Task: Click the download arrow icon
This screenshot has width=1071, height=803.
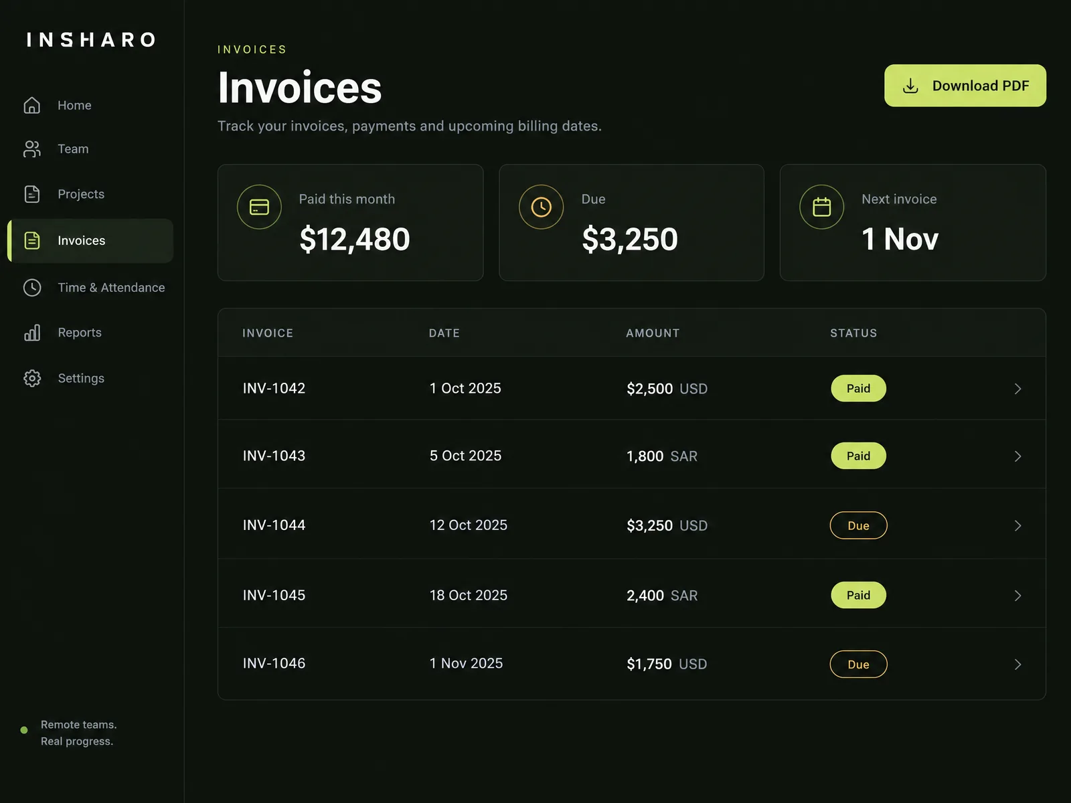Action: coord(910,86)
